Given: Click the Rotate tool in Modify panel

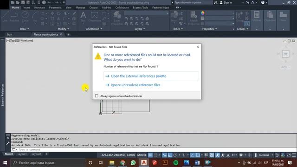Looking at the screenshot, I should 59,13.
